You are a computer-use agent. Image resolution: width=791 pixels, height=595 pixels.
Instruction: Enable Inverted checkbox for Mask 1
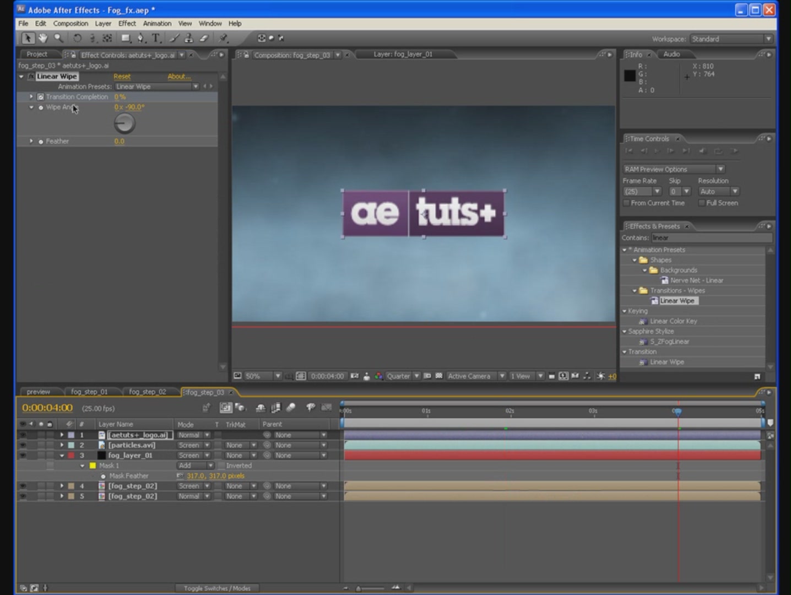pos(221,466)
